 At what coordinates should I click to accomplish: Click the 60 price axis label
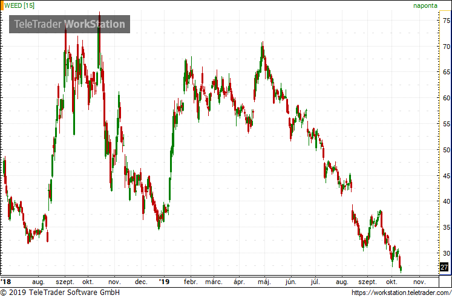[x=447, y=98]
